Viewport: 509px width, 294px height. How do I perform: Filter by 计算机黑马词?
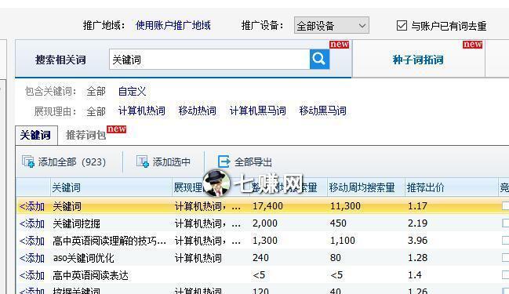click(258, 111)
